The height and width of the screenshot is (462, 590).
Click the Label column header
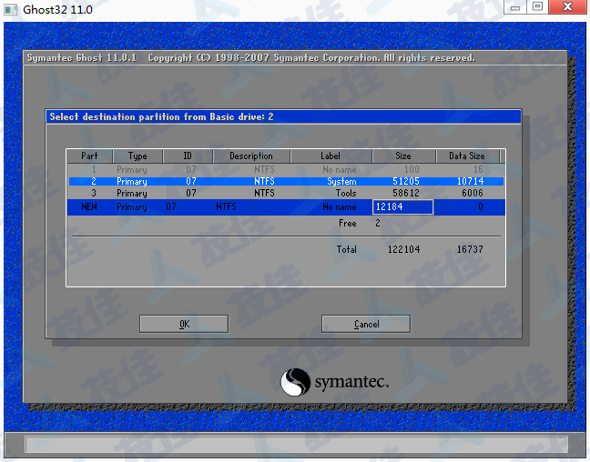point(331,156)
